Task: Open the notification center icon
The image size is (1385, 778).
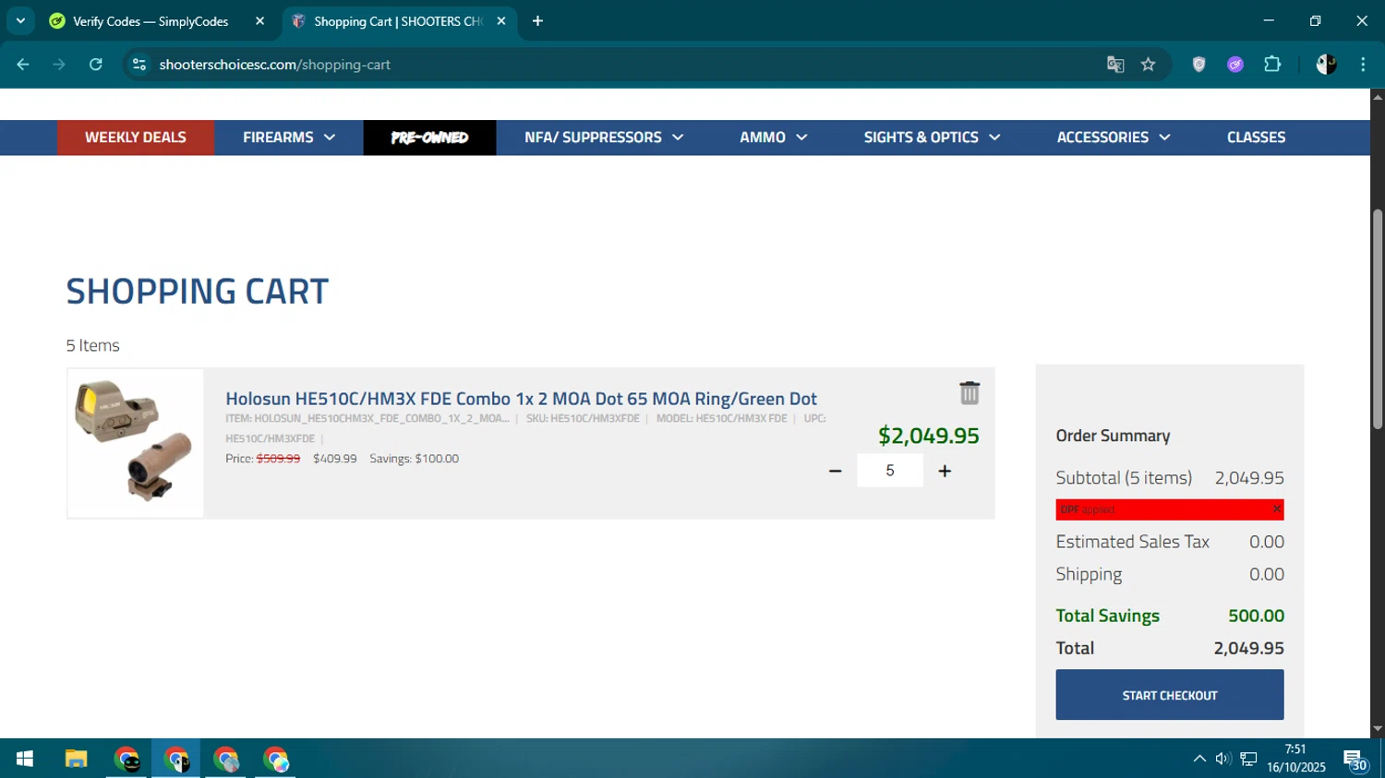Action: tap(1355, 760)
